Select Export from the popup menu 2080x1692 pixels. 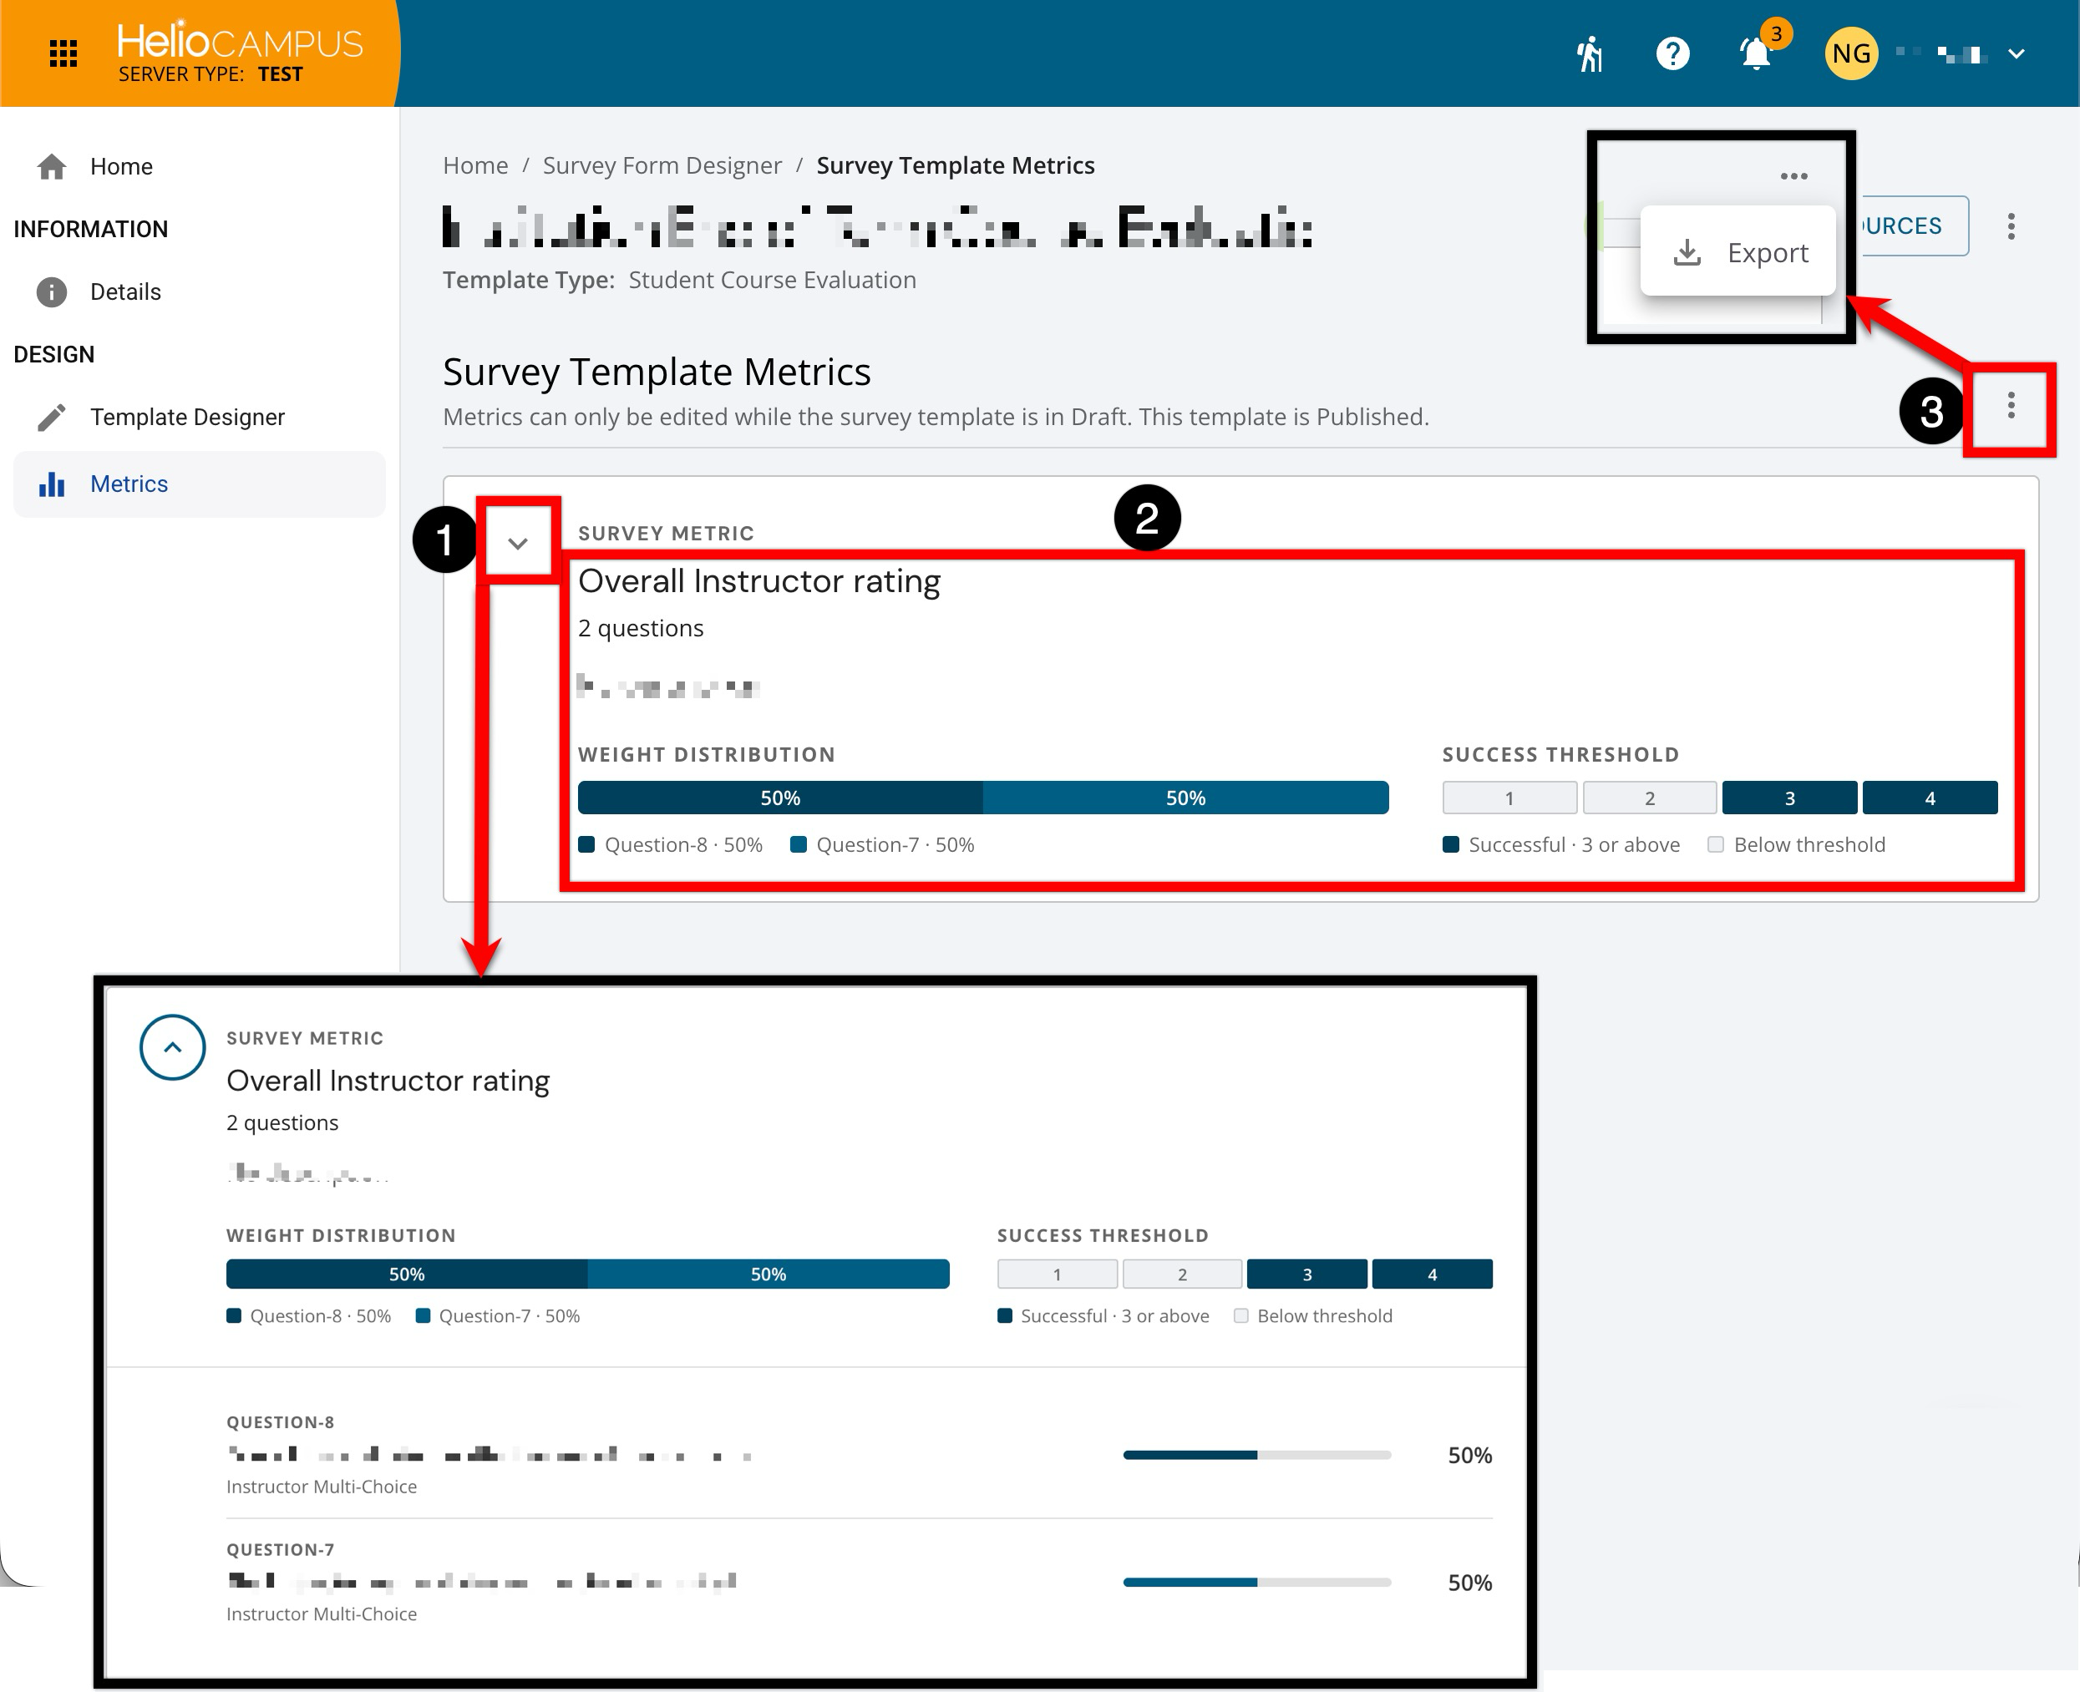point(1739,252)
